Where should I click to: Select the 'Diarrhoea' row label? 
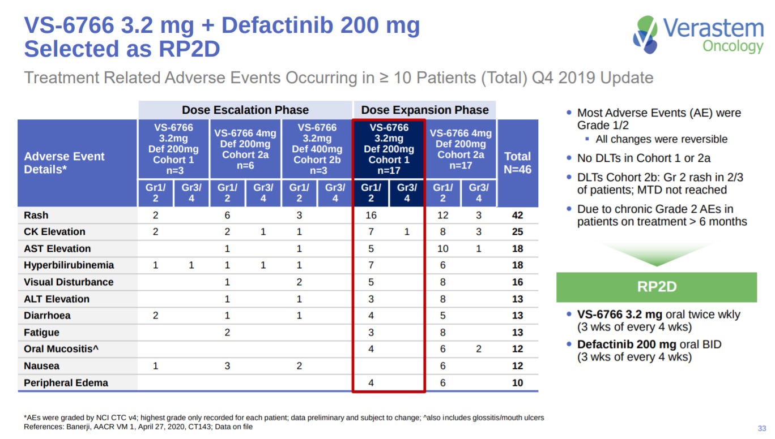coord(47,316)
